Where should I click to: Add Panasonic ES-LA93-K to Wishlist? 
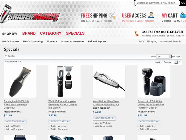[147, 126]
